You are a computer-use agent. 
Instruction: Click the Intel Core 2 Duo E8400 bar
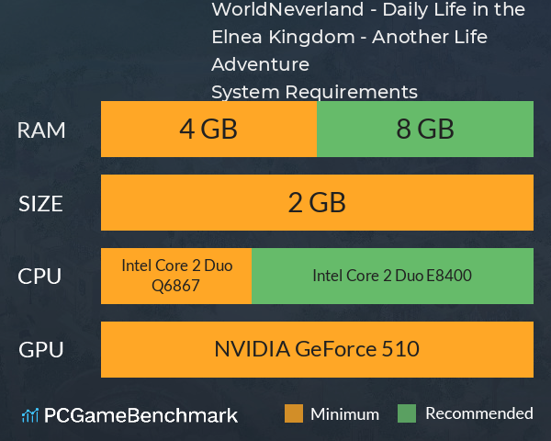coord(392,276)
